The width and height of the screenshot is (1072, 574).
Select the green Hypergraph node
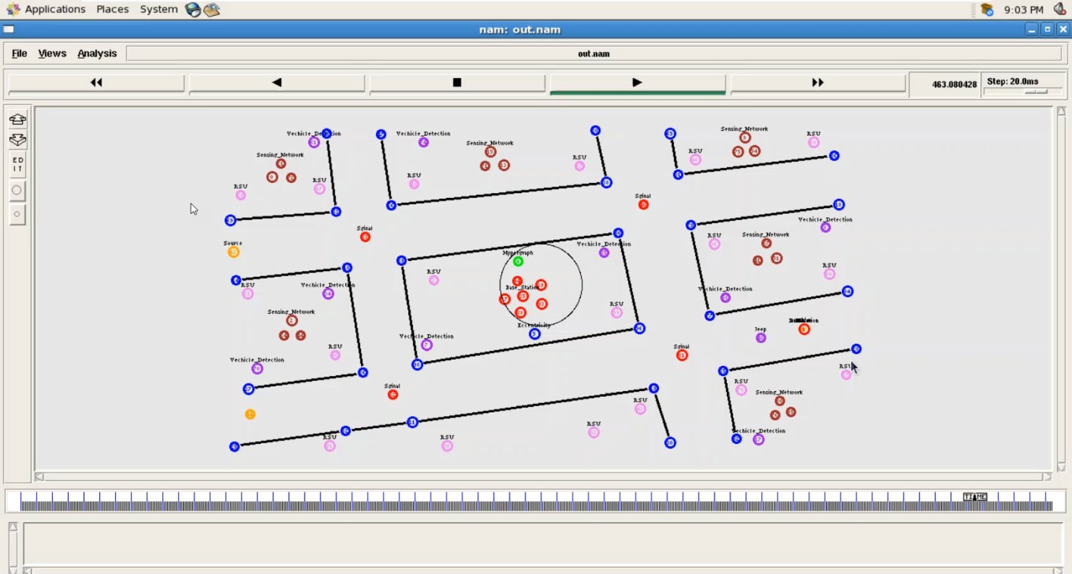pos(518,262)
